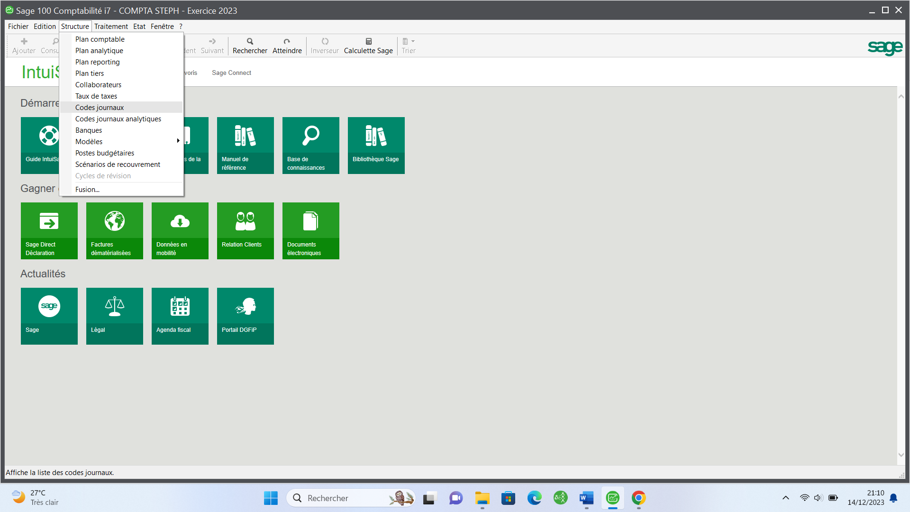Choose Plan reporting menu entry

click(x=121, y=62)
